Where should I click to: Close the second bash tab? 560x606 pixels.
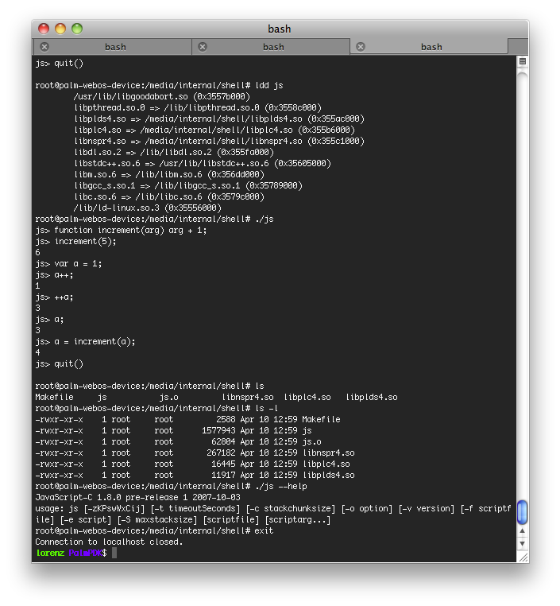pyautogui.click(x=203, y=47)
